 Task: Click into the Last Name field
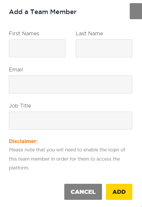(x=104, y=48)
